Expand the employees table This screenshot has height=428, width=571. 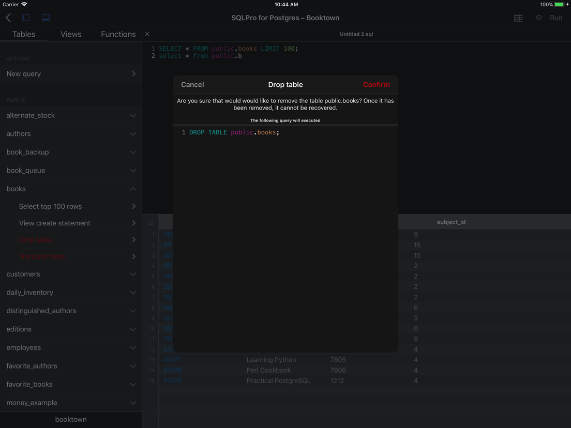point(71,347)
